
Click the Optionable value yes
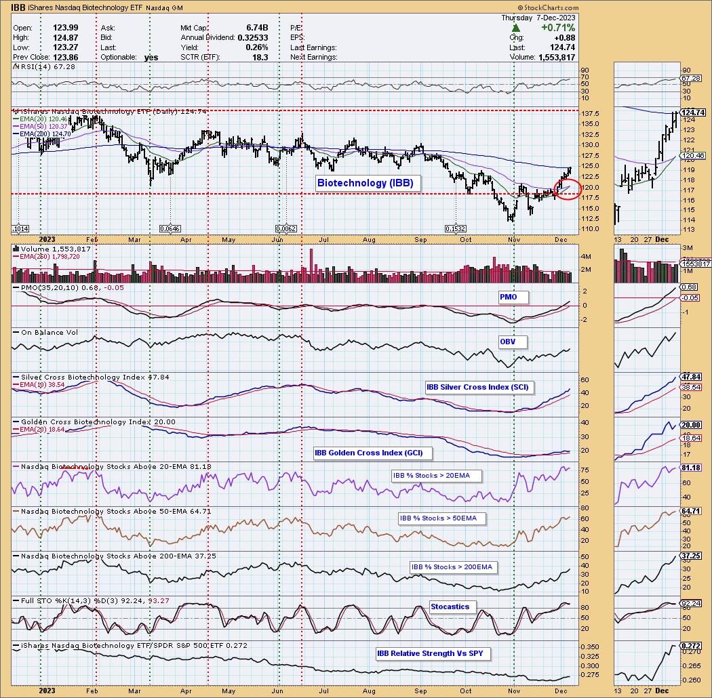tap(151, 57)
